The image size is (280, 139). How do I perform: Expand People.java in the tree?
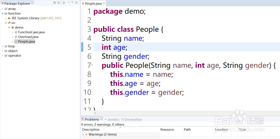click(13, 42)
